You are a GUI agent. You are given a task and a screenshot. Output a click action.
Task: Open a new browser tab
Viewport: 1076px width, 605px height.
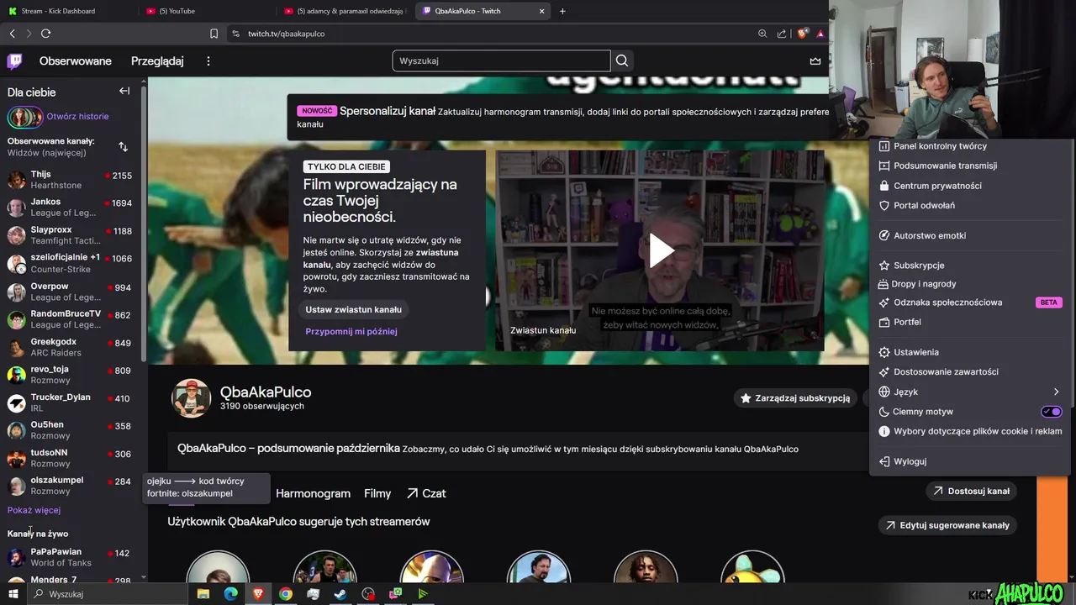(x=562, y=11)
